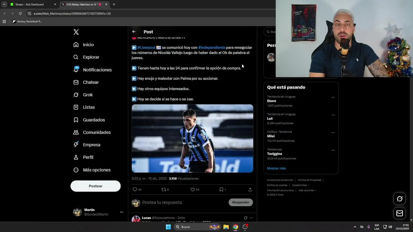The width and height of the screenshot is (413, 232).
Task: Show hidden system tray icons
Action: (x=355, y=227)
